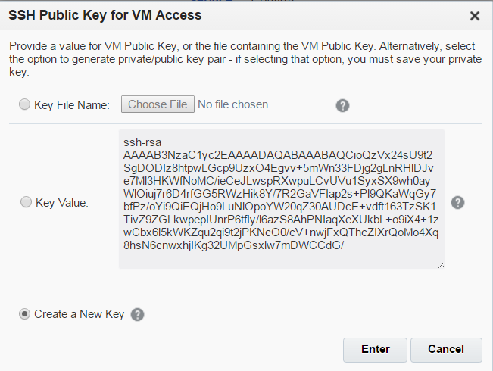The height and width of the screenshot is (371, 493).
Task: Click the "Key Value:" label text
Action: (62, 202)
